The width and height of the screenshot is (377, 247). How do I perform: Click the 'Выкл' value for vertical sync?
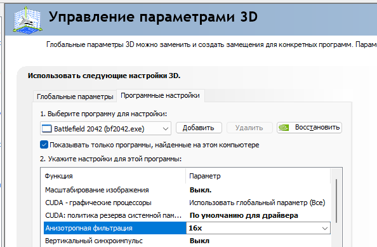click(x=199, y=241)
